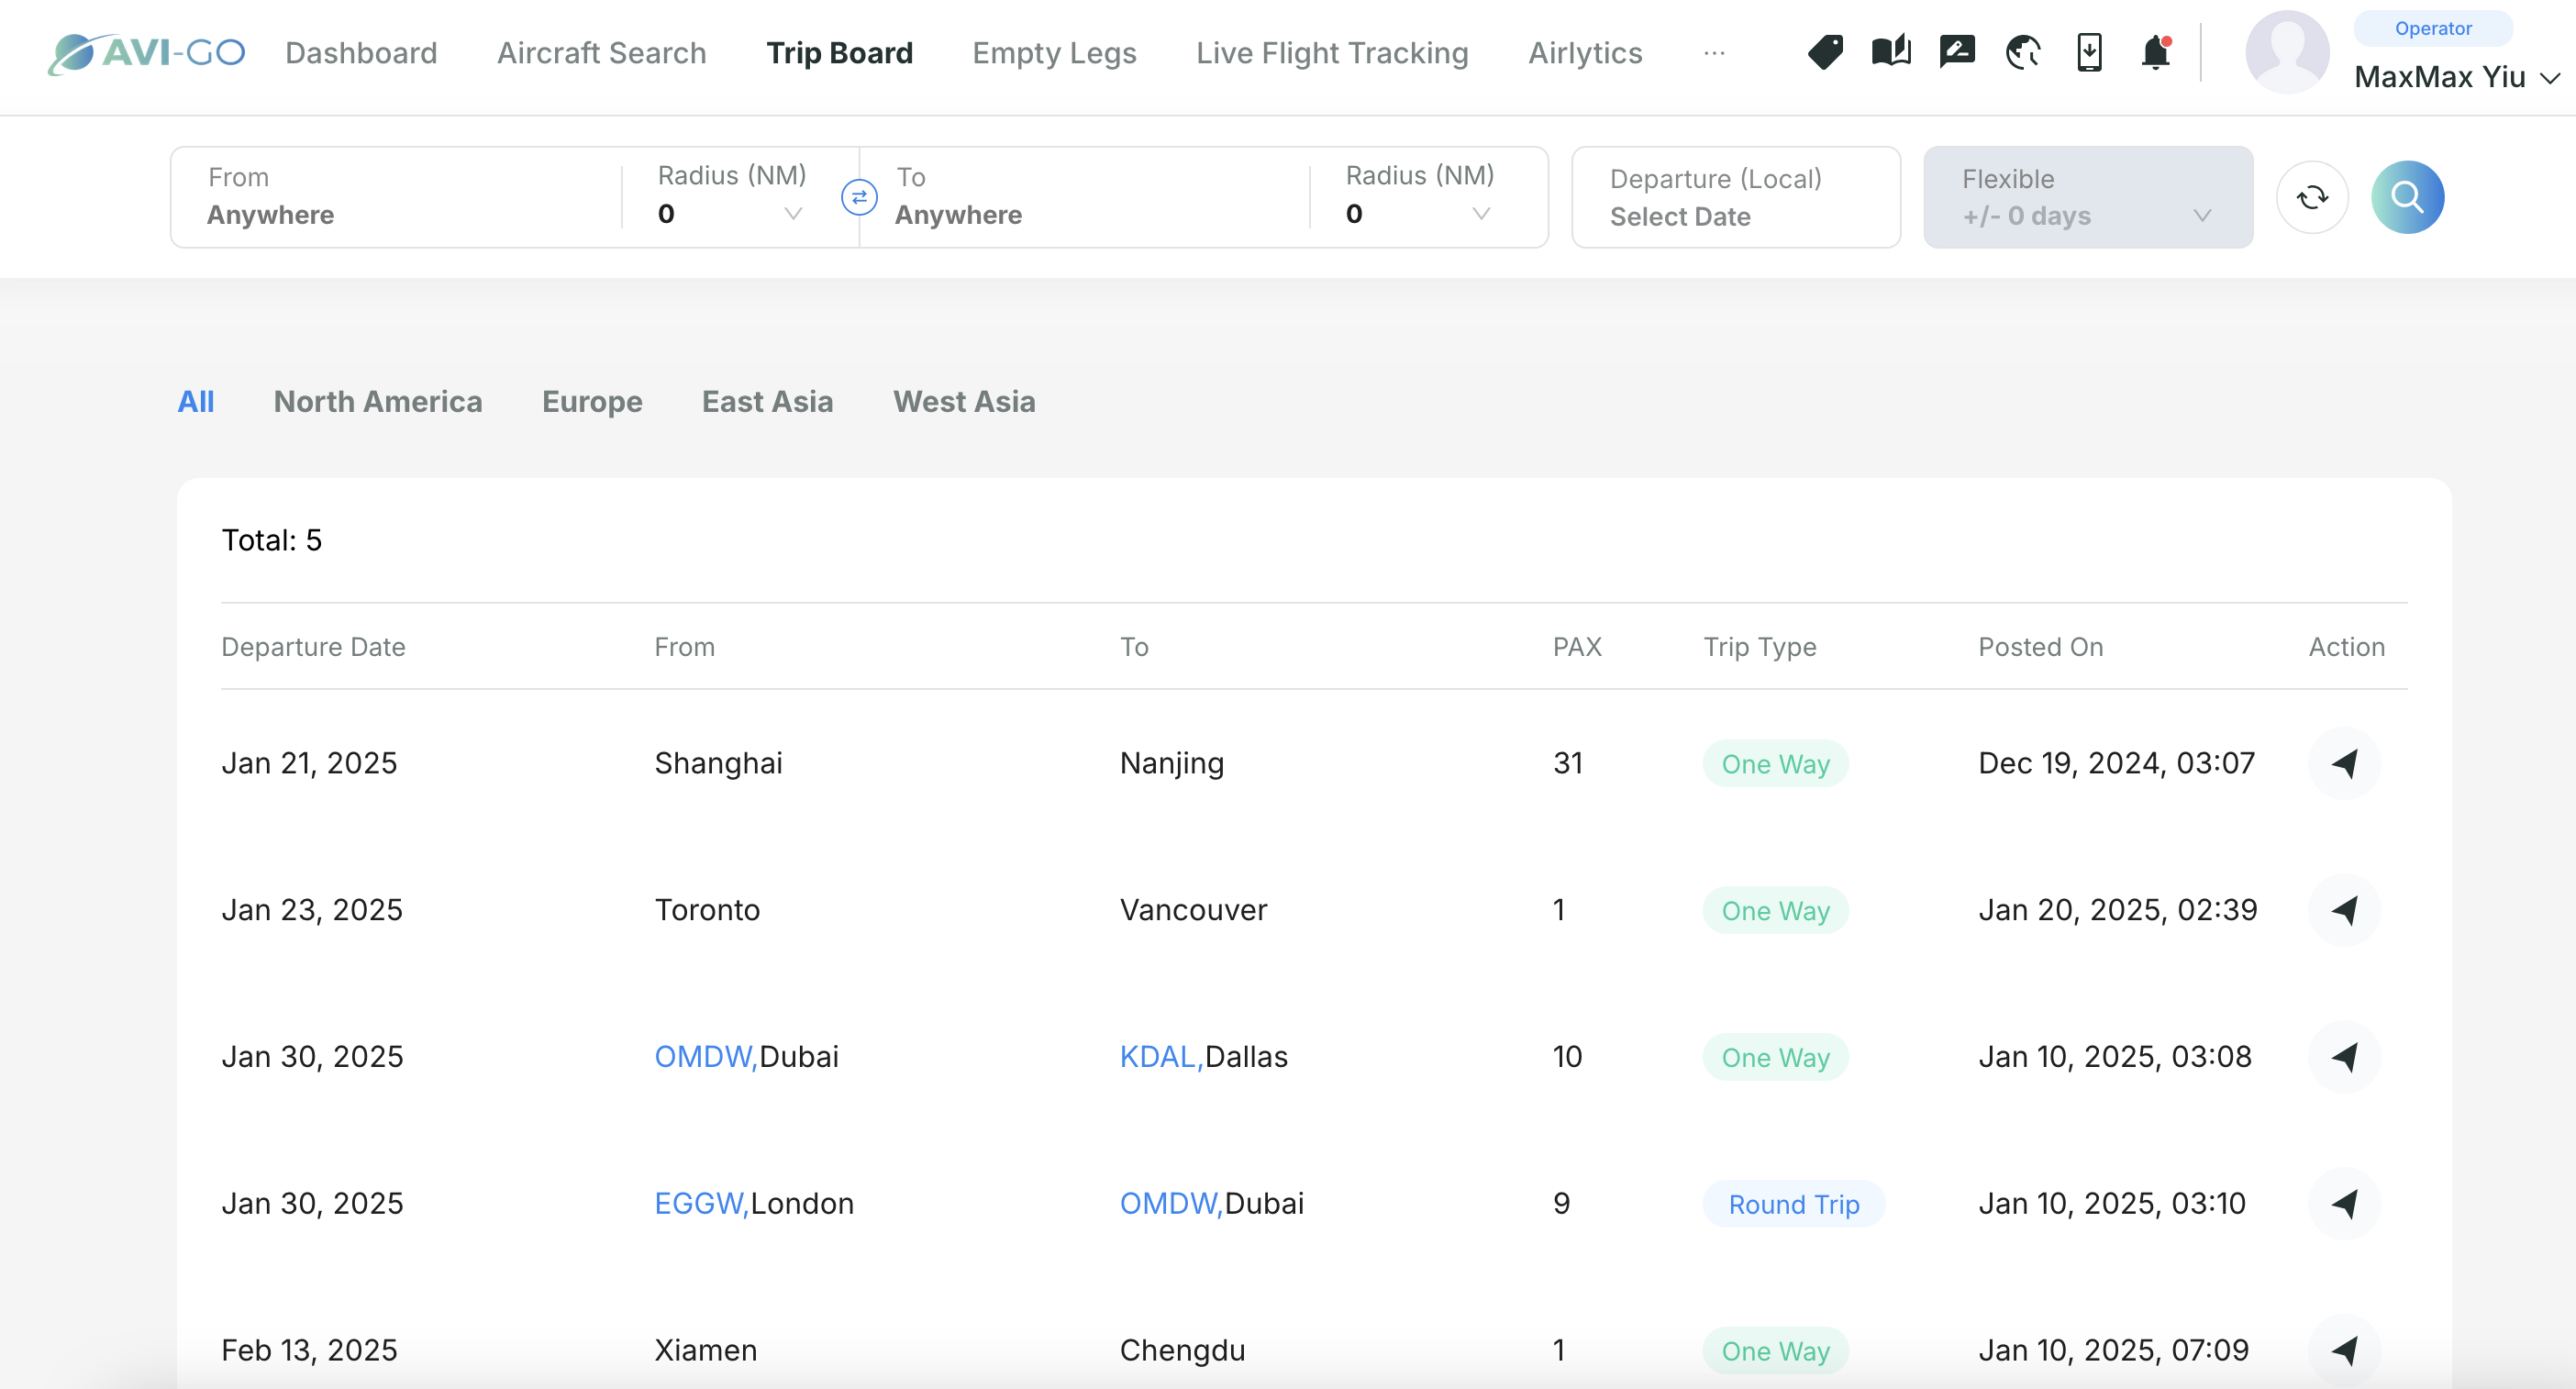This screenshot has width=2576, height=1389.
Task: Click Departure Date column header
Action: [x=313, y=647]
